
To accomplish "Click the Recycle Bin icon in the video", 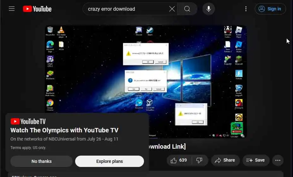I will (50, 31).
